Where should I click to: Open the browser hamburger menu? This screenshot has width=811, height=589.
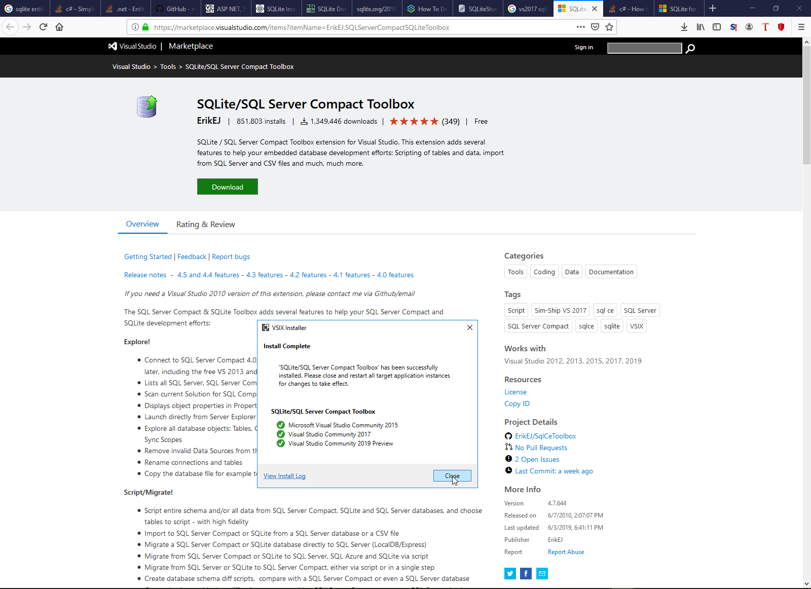[801, 27]
